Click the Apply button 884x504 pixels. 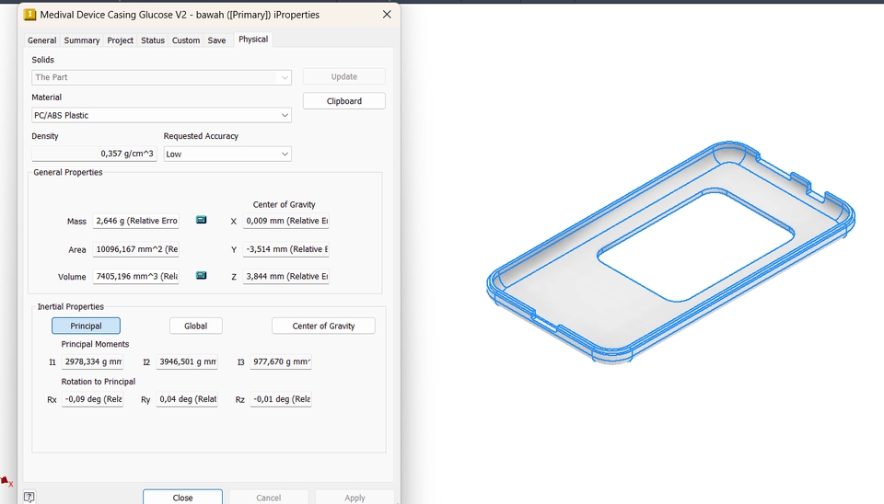tap(355, 498)
